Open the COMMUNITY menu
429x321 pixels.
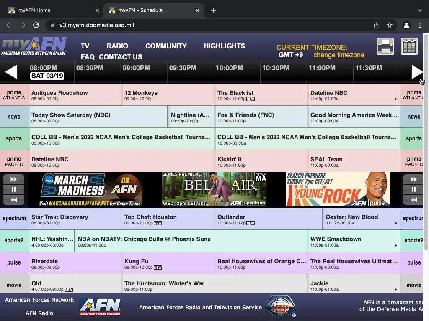coord(166,46)
